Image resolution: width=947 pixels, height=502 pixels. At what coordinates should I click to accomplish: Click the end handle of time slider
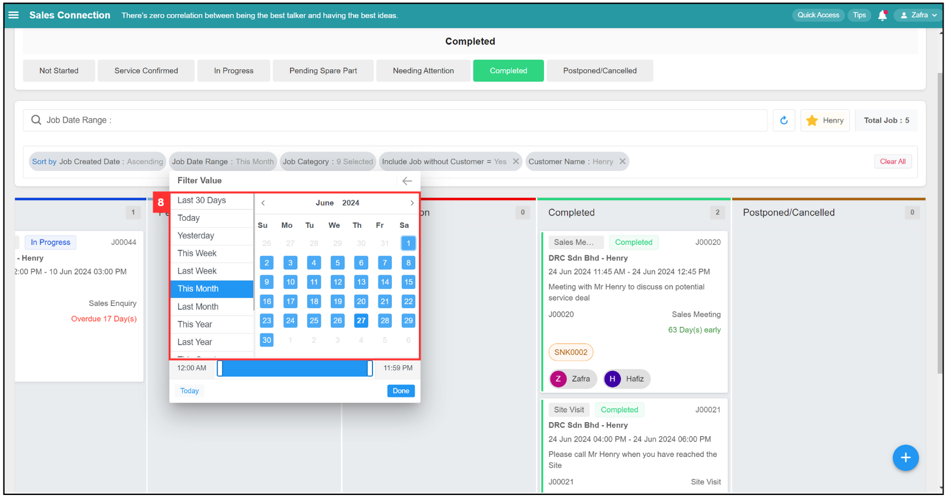point(370,368)
